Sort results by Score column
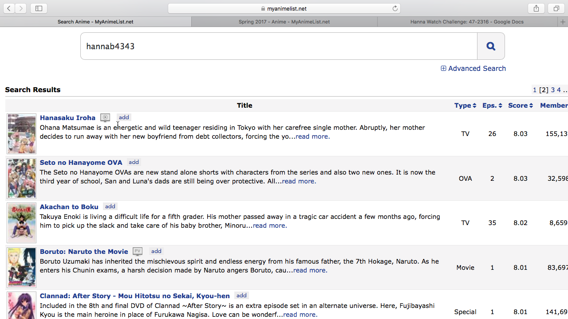The height and width of the screenshot is (319, 568). click(x=520, y=105)
